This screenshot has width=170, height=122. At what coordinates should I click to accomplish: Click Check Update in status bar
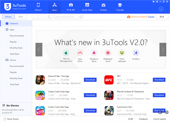pos(160,119)
